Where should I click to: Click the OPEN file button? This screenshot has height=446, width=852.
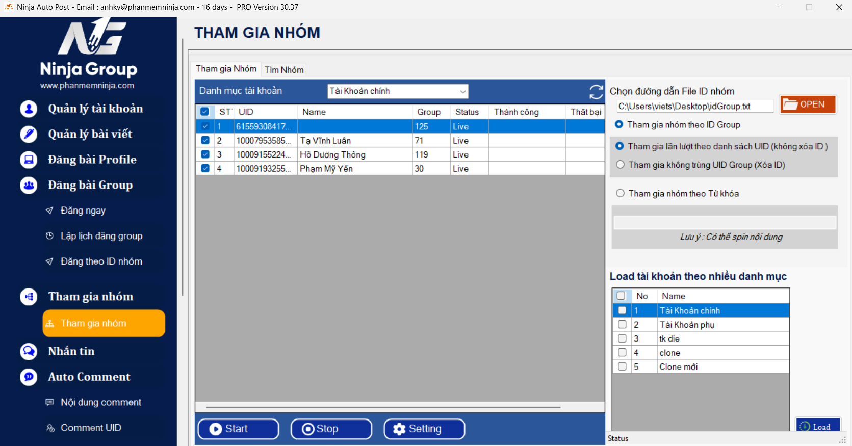click(808, 104)
